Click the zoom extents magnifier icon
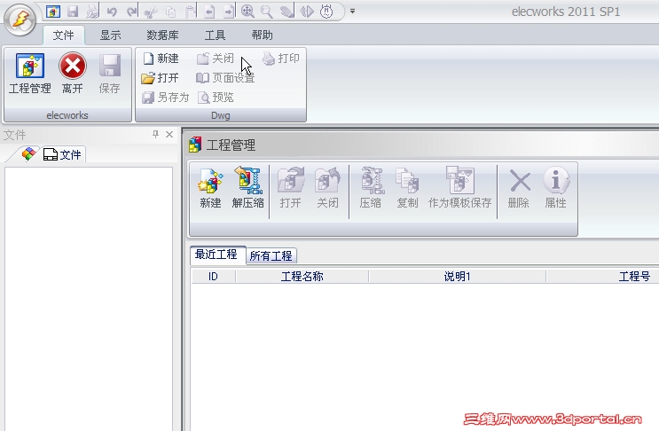Screen dimensions: 659x431 coord(247,12)
